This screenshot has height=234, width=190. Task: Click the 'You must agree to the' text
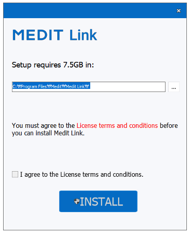[x=43, y=125]
